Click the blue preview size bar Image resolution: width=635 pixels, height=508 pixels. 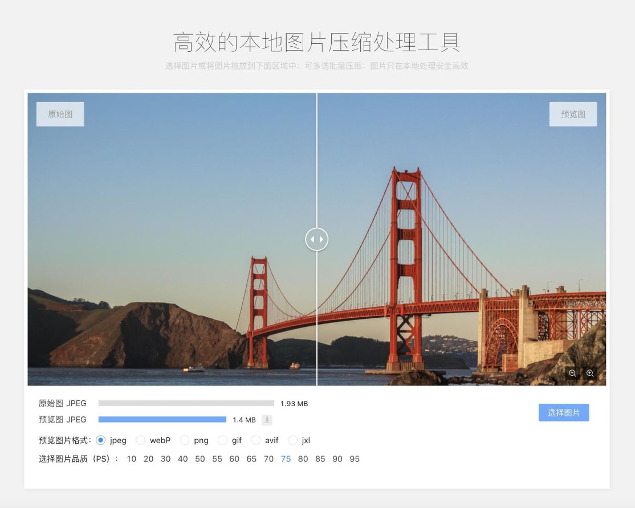tap(162, 419)
